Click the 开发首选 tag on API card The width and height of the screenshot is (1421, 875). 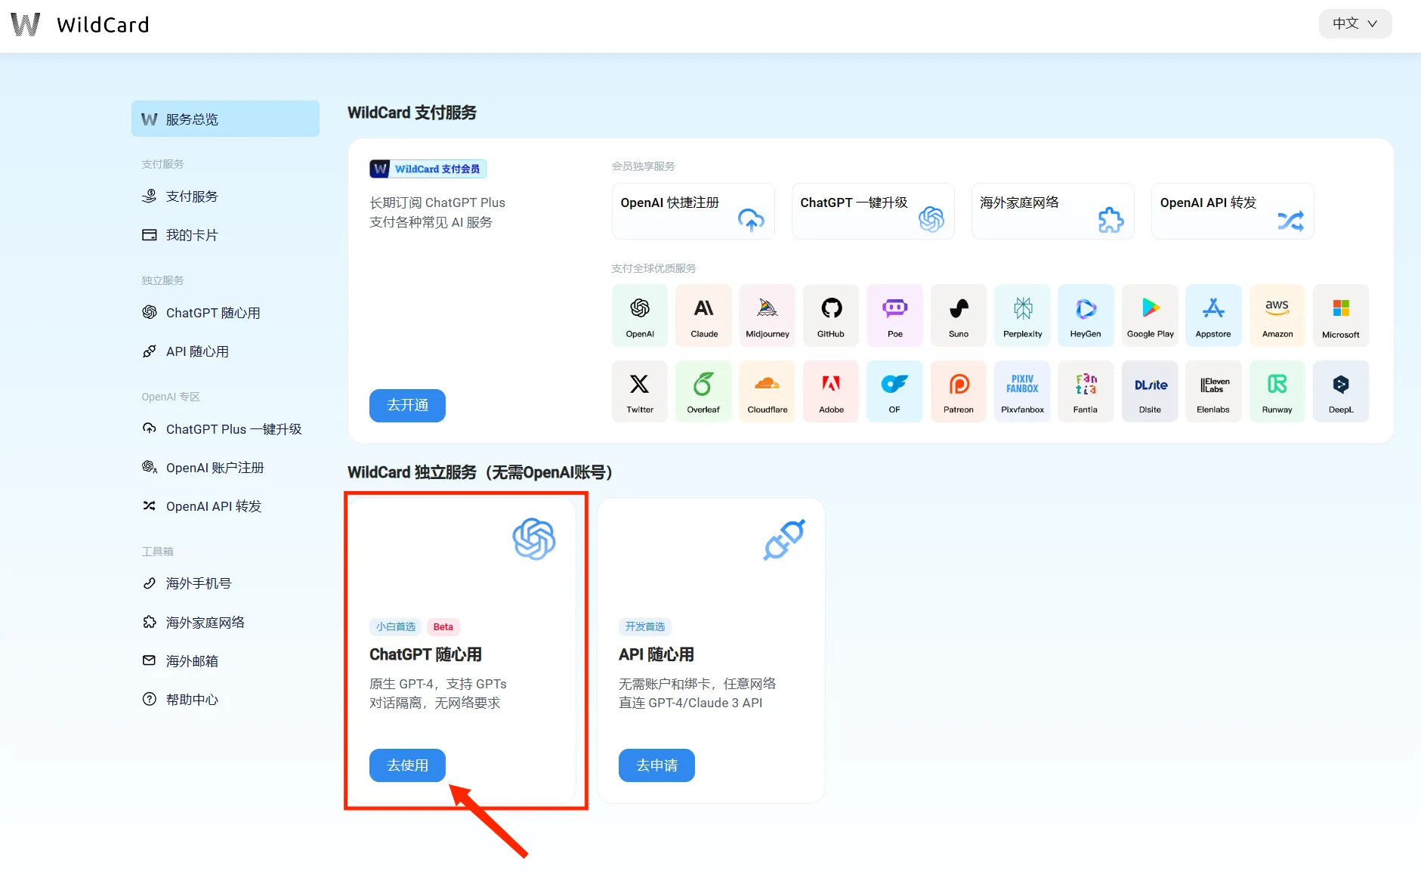[645, 626]
